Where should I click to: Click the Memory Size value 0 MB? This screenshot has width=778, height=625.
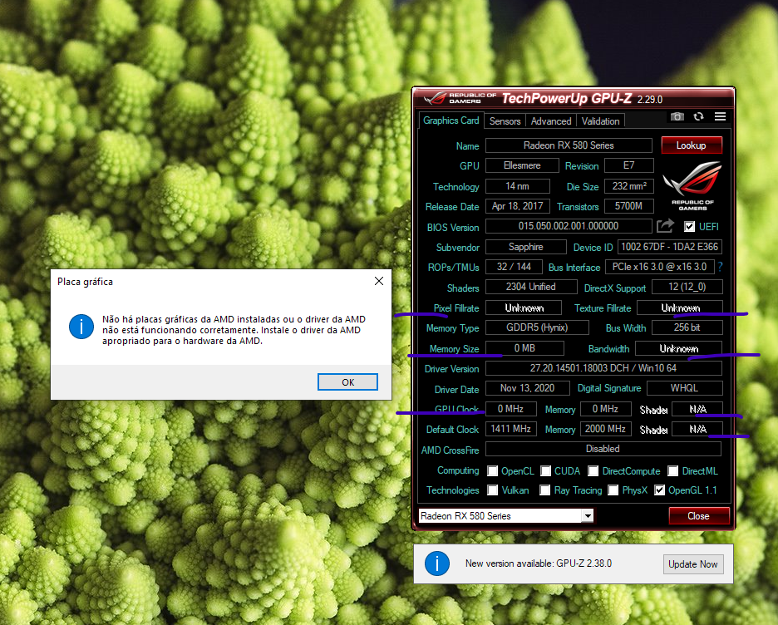[524, 348]
